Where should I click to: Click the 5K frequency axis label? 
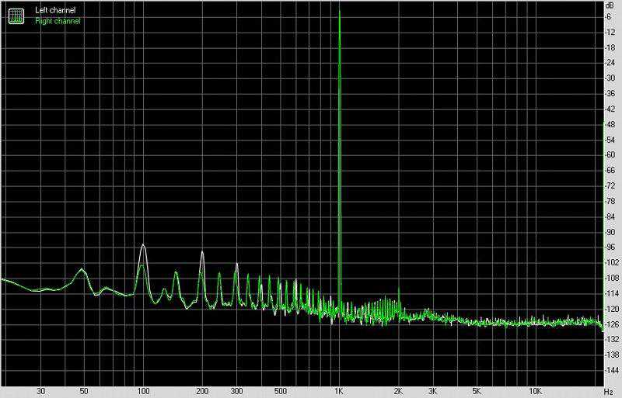pyautogui.click(x=476, y=391)
